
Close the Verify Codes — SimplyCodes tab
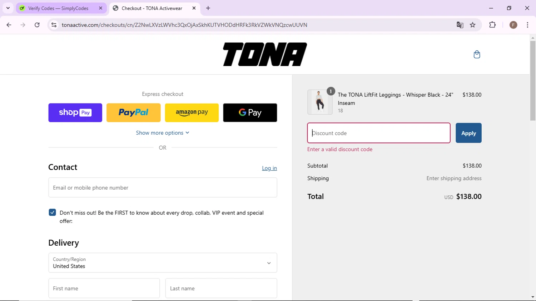pos(100,8)
